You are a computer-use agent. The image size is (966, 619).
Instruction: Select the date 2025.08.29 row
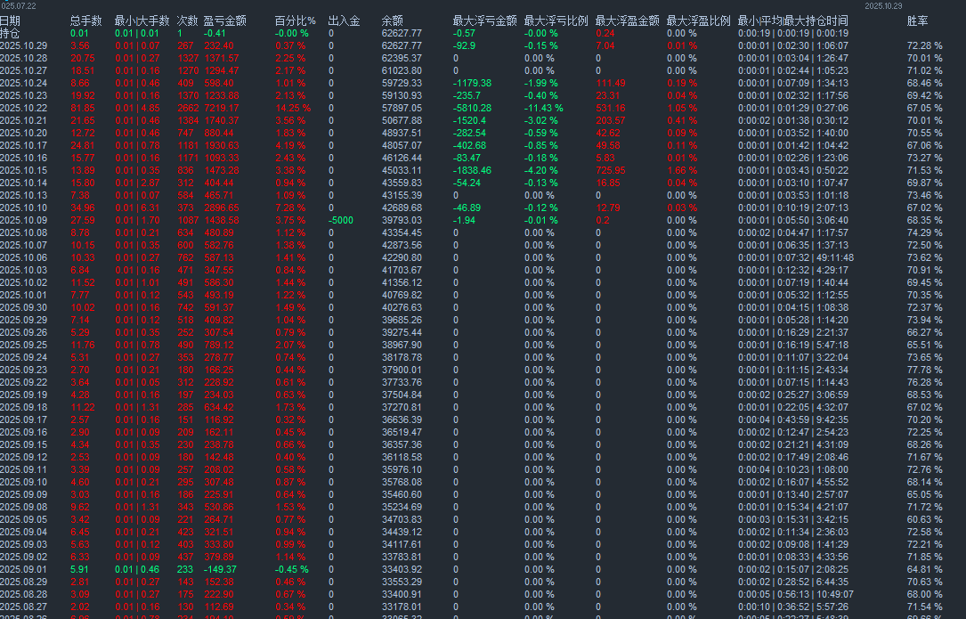(x=23, y=582)
